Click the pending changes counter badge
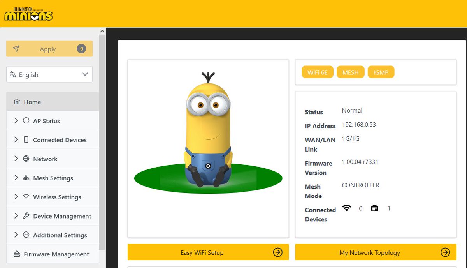The image size is (467, 268). pos(81,49)
